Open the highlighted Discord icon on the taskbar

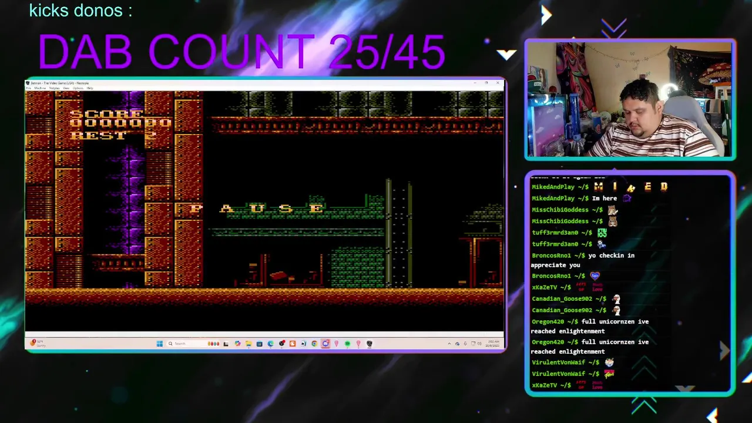coord(325,344)
